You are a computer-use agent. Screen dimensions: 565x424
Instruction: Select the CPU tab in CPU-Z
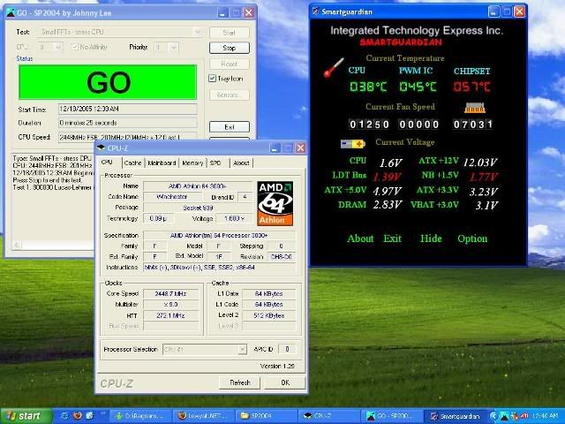107,163
